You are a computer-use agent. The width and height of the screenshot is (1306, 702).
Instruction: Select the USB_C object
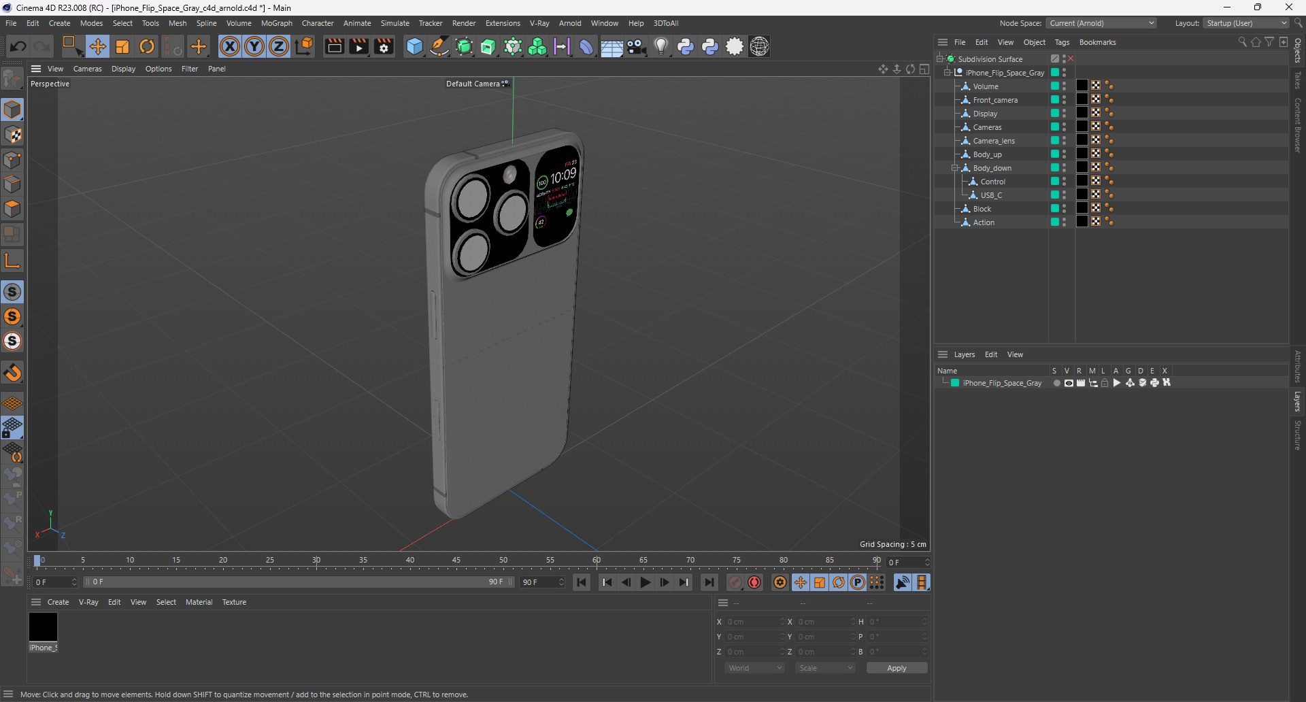(991, 195)
